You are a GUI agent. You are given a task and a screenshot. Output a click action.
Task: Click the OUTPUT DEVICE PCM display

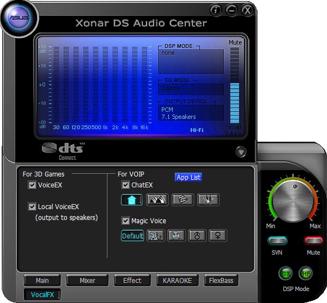coord(191,113)
